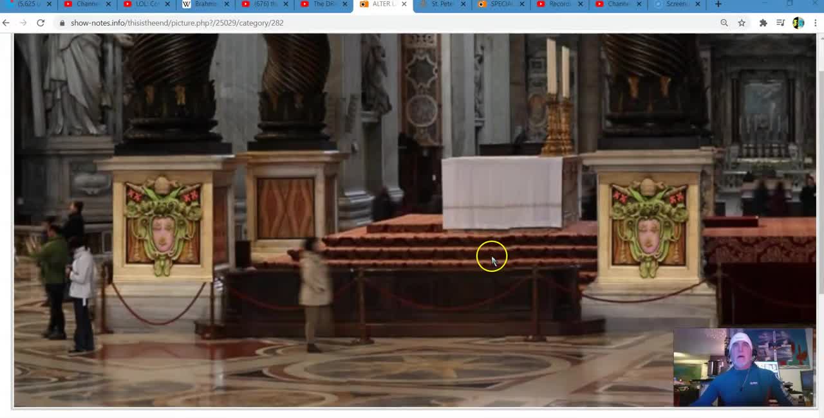Open the zoom magnifier in address bar
The height and width of the screenshot is (418, 824).
(724, 23)
